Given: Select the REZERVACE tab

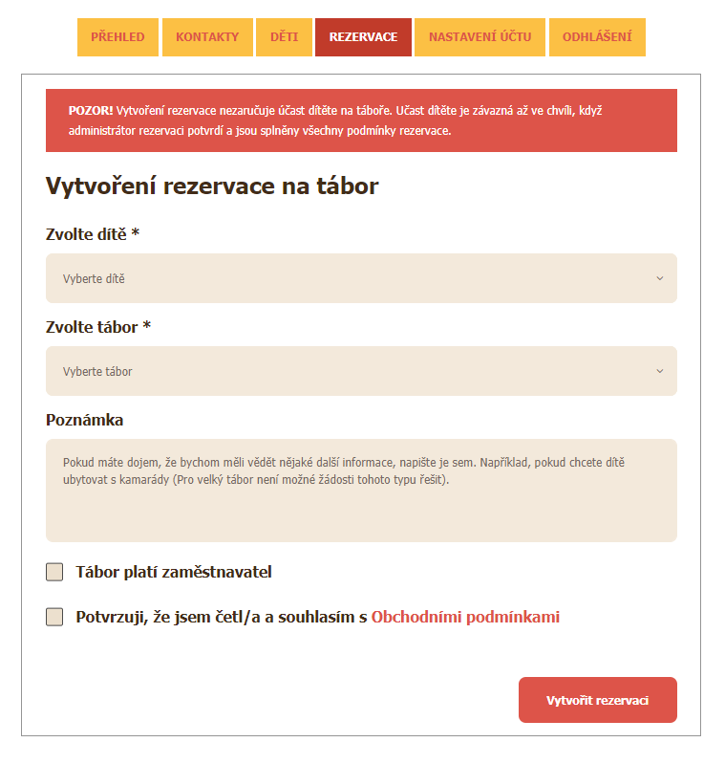Looking at the screenshot, I should (363, 37).
